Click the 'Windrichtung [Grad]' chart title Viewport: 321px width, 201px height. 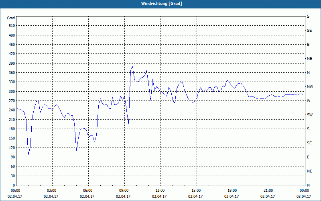click(x=162, y=4)
